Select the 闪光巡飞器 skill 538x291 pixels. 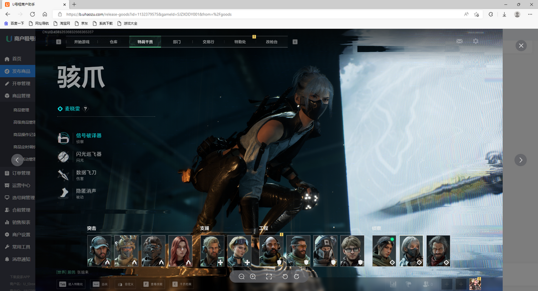coord(80,156)
